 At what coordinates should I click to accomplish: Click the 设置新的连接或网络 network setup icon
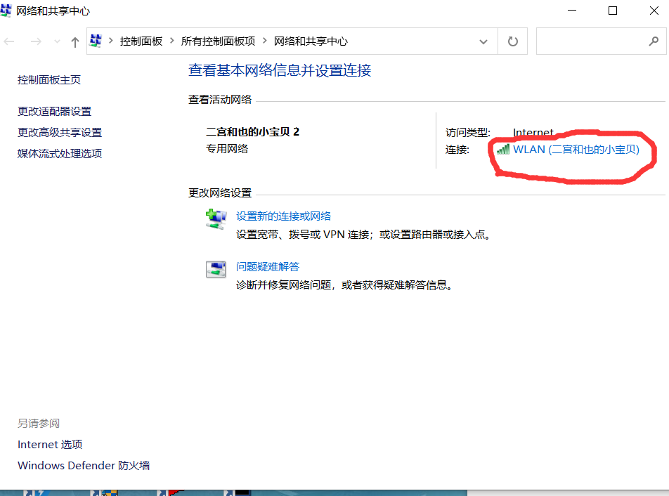click(x=216, y=218)
